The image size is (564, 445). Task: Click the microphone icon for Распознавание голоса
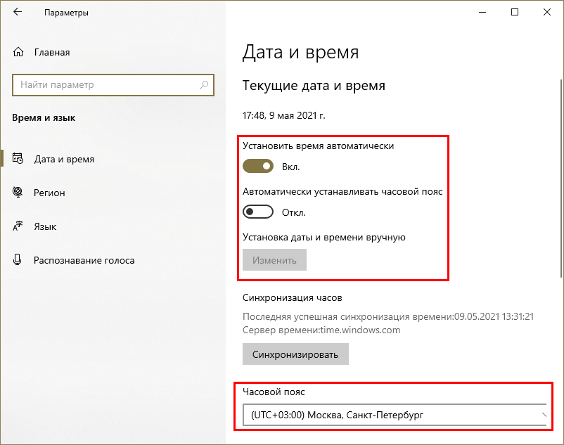point(19,260)
